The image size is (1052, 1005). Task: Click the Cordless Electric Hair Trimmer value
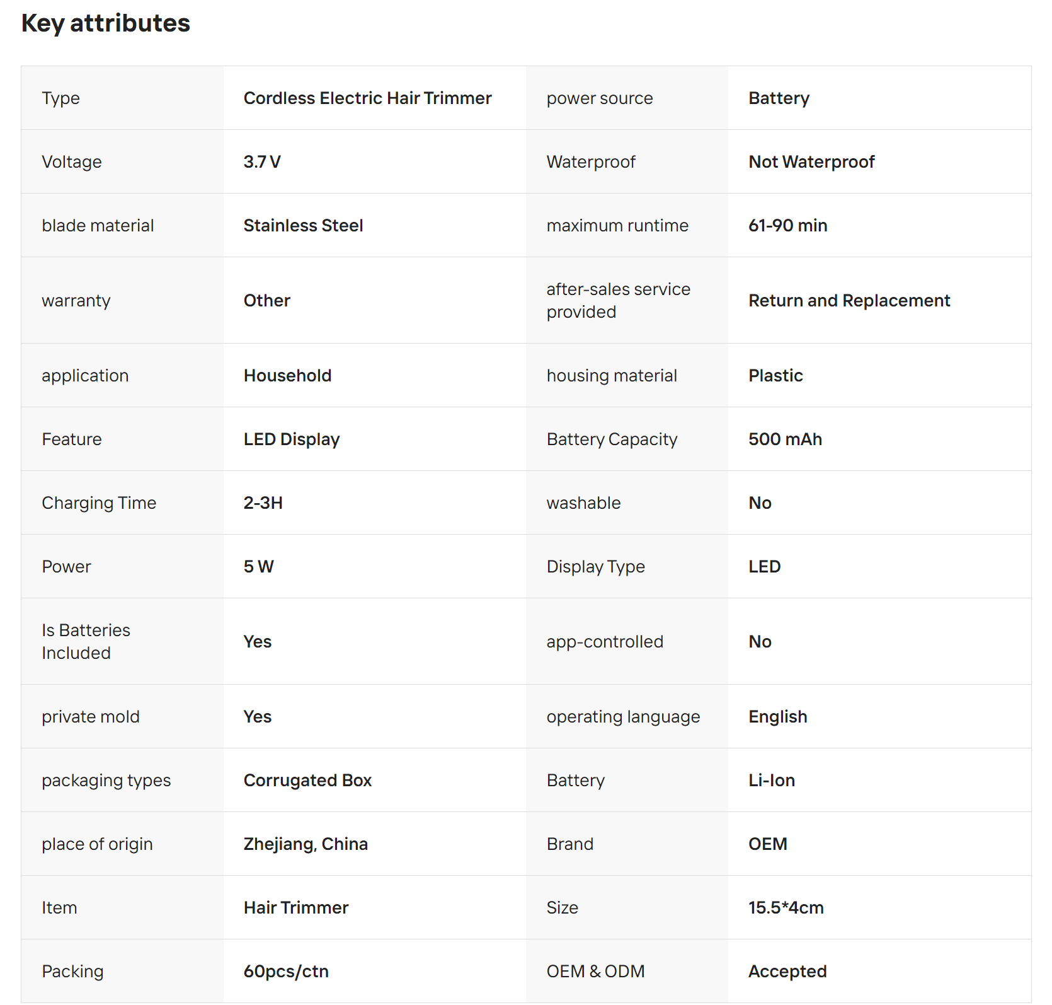[x=367, y=98]
